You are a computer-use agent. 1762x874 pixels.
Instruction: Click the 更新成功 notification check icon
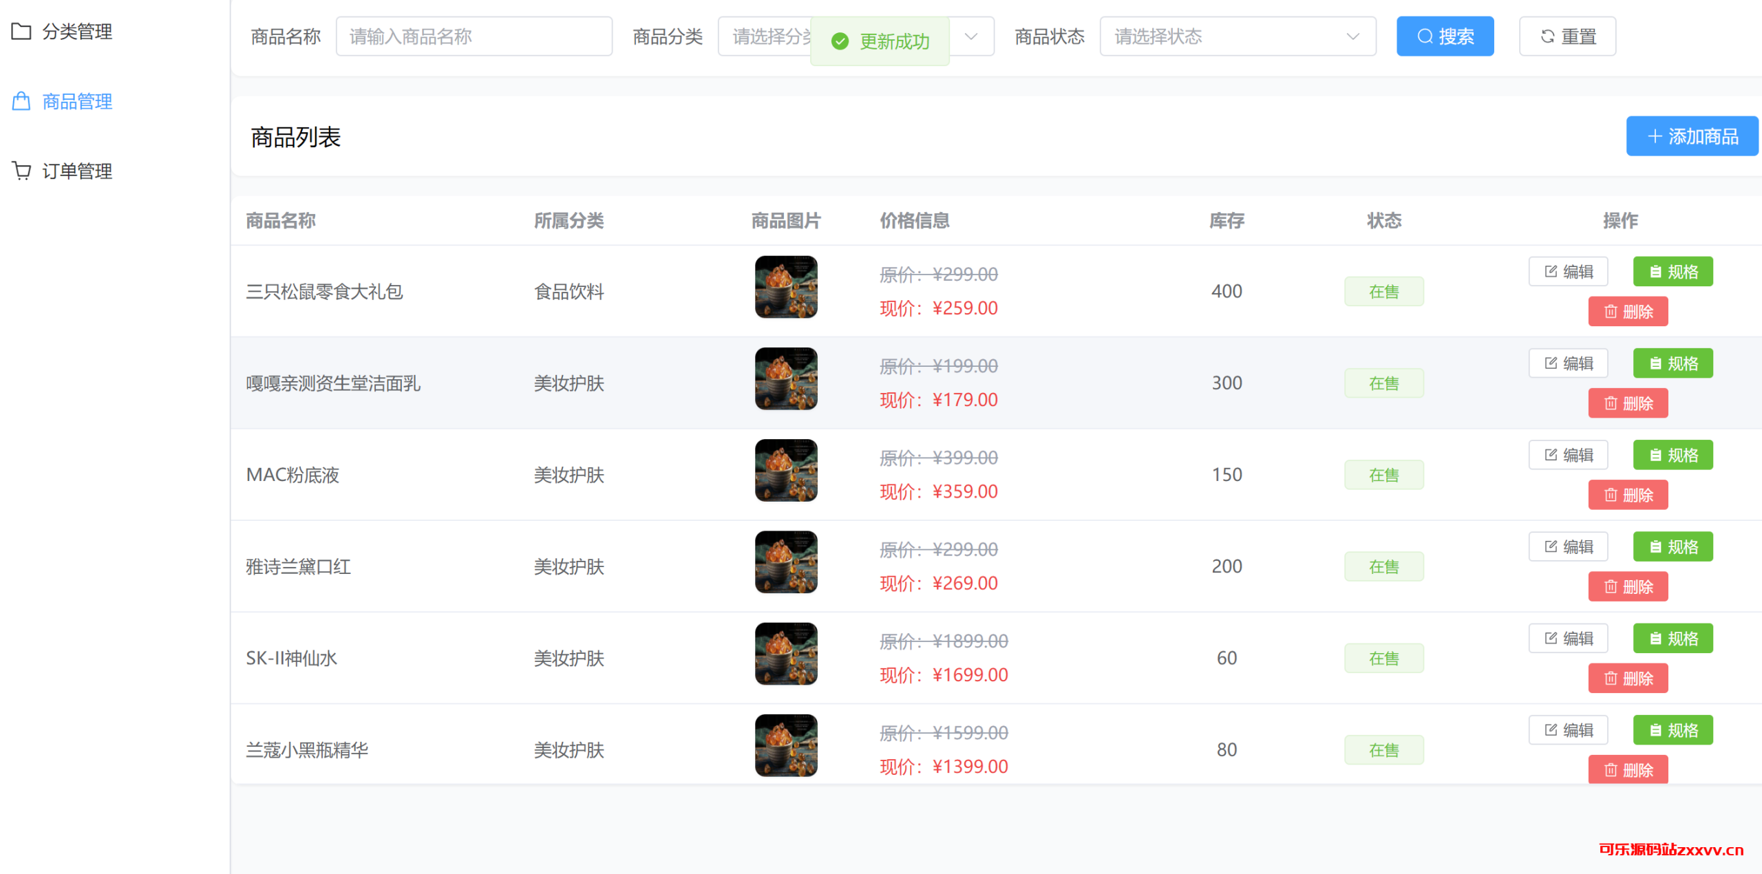pos(840,41)
